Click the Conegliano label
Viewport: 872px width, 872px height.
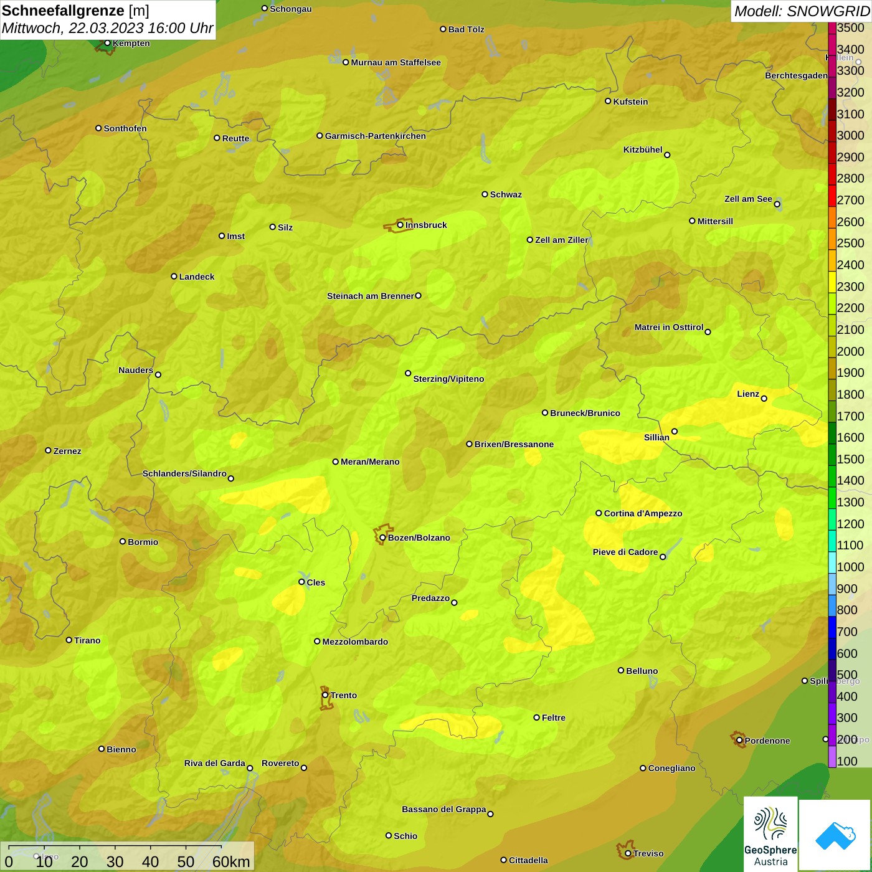[x=671, y=768]
